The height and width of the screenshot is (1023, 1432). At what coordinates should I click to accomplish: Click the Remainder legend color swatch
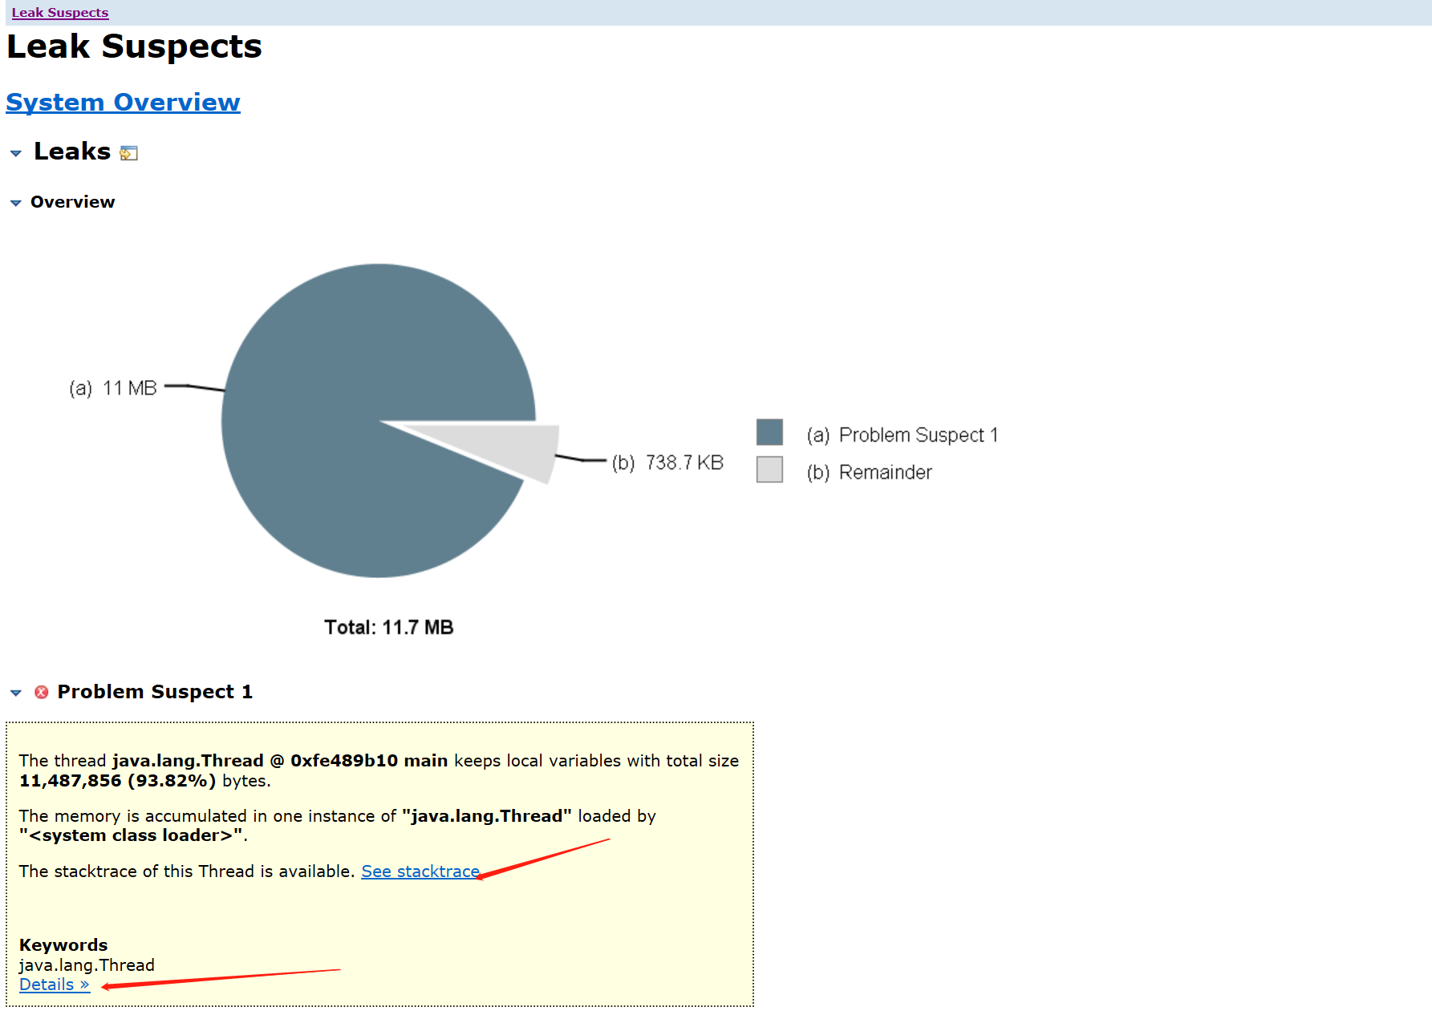(x=769, y=469)
